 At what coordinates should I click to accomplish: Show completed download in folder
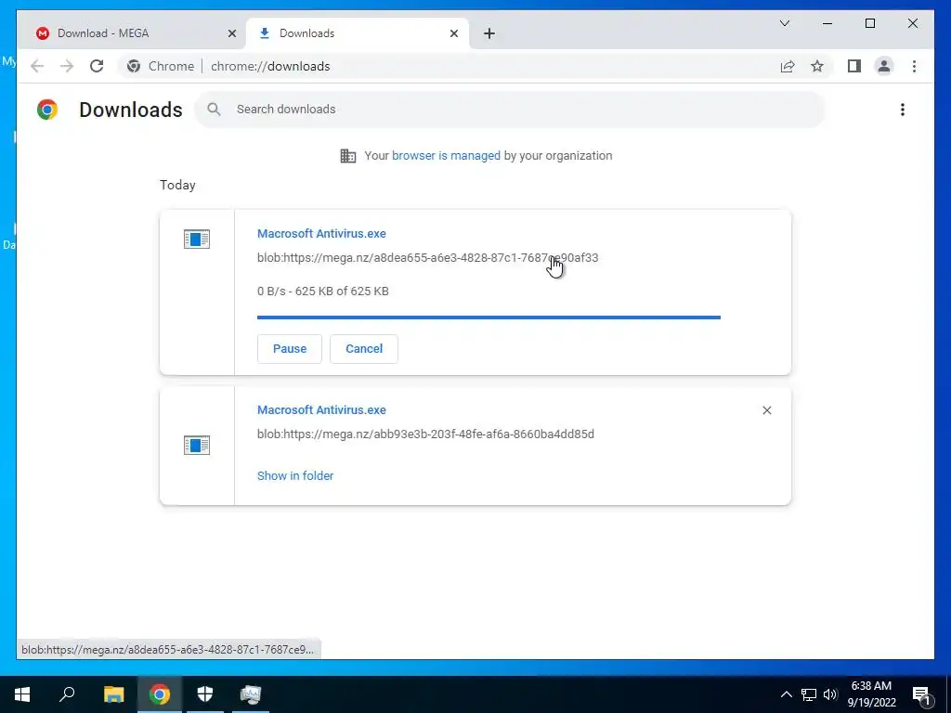click(295, 476)
